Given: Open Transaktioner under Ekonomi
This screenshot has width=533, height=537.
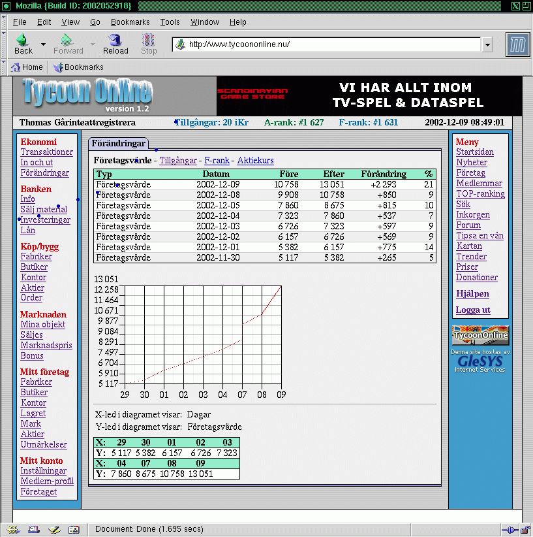Looking at the screenshot, I should click(x=47, y=152).
